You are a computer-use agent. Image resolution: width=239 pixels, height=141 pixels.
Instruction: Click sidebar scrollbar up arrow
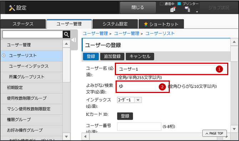66,44
